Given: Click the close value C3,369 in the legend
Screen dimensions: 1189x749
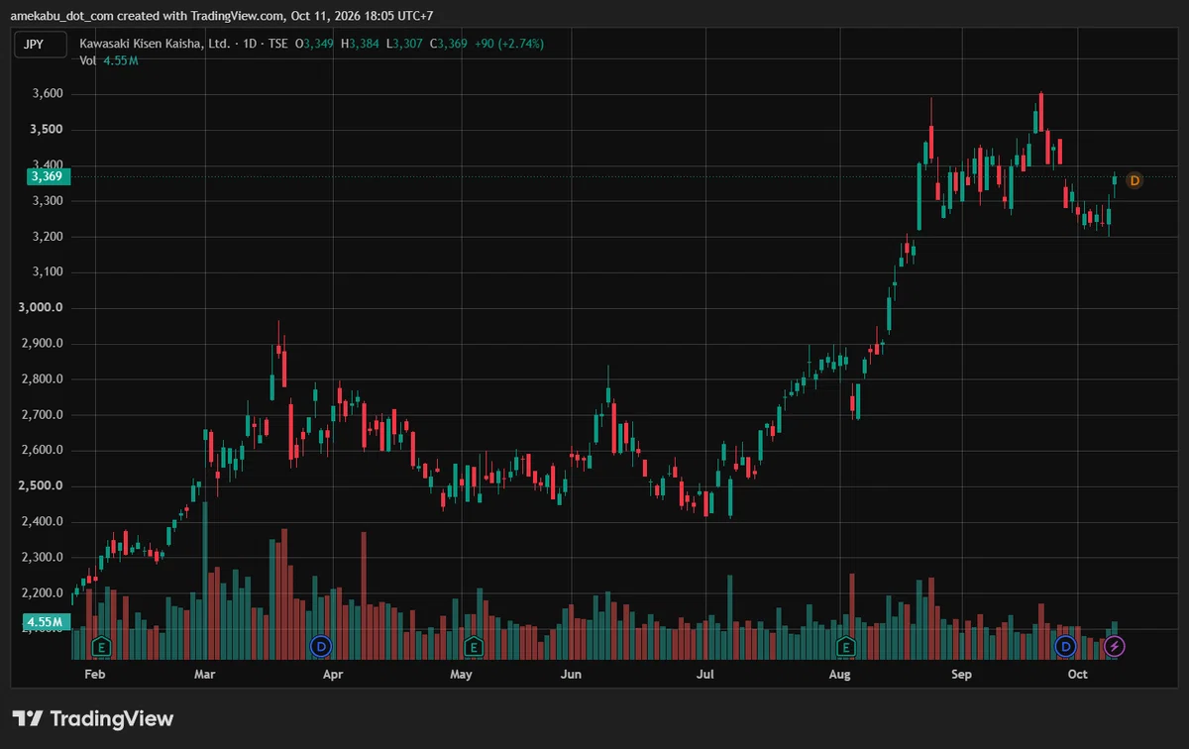Looking at the screenshot, I should click(449, 44).
